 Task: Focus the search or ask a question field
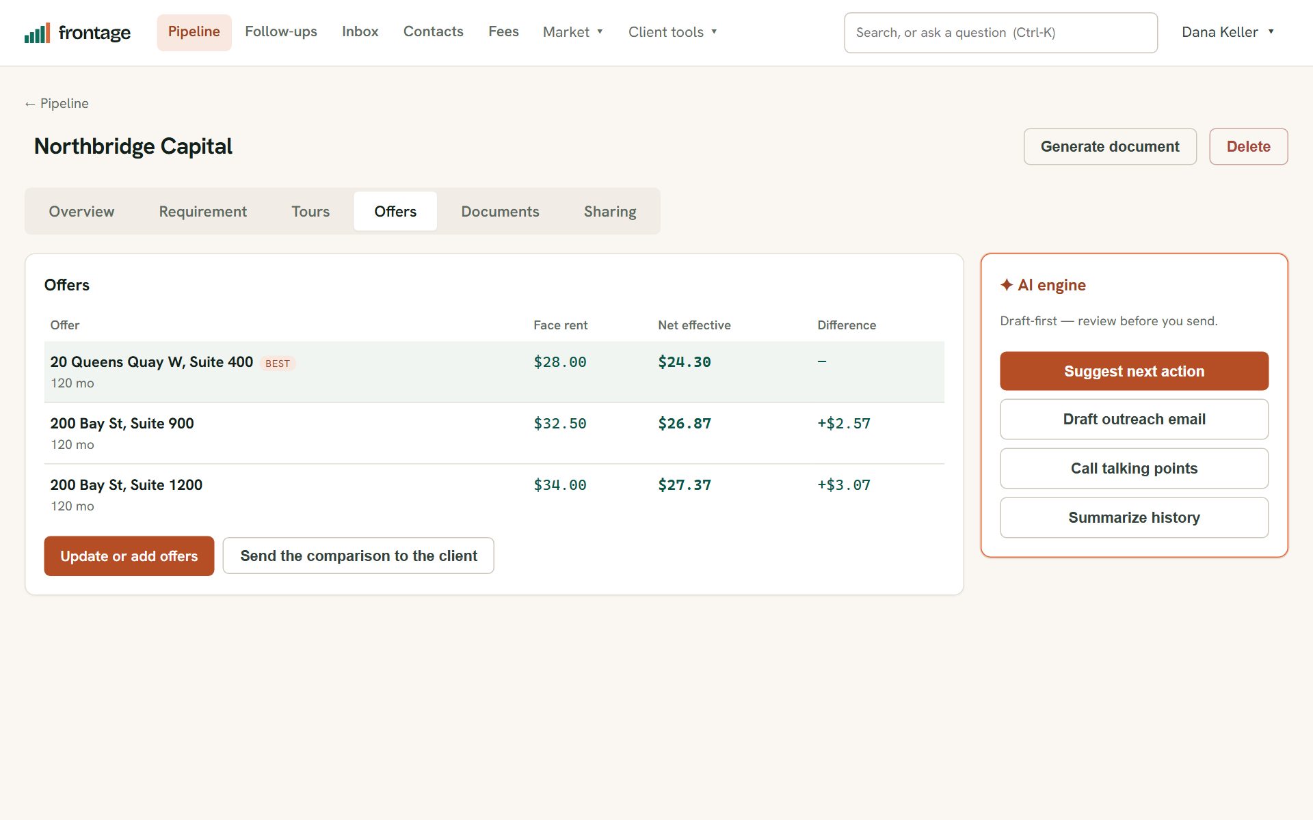(1000, 33)
